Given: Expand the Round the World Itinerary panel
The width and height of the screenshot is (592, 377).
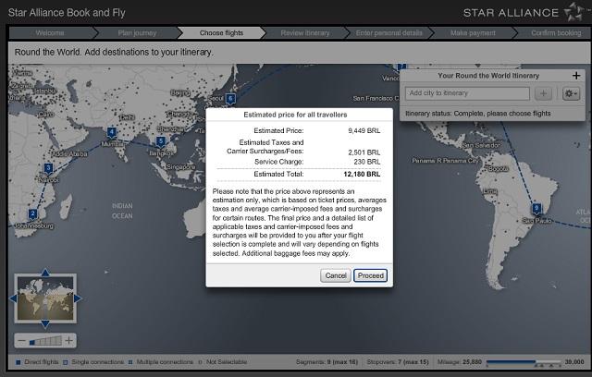Looking at the screenshot, I should [x=576, y=76].
